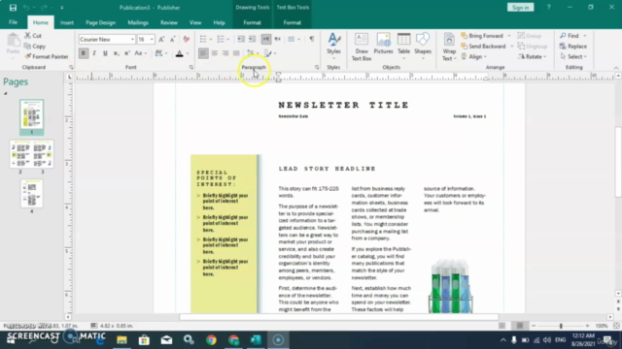Image resolution: width=622 pixels, height=349 pixels.
Task: Switch to the Page Design tab
Action: (100, 22)
